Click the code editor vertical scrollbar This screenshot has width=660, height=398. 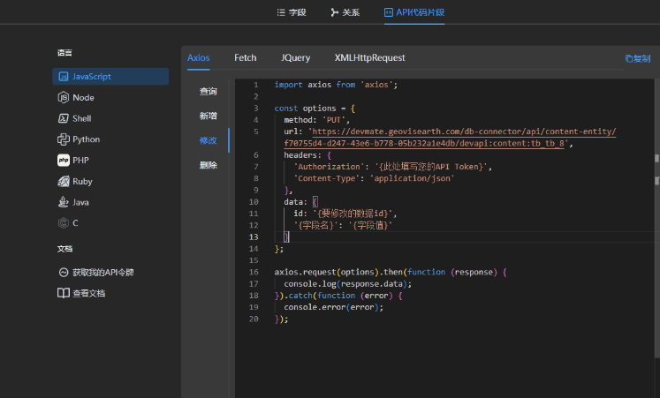(x=656, y=219)
